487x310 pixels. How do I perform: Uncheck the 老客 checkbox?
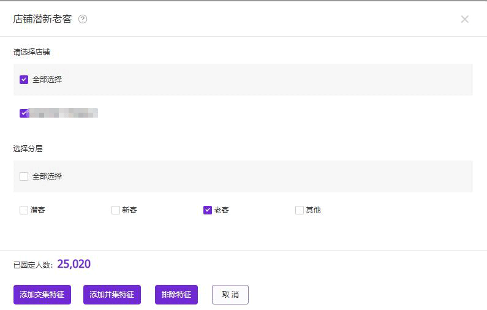coord(208,210)
